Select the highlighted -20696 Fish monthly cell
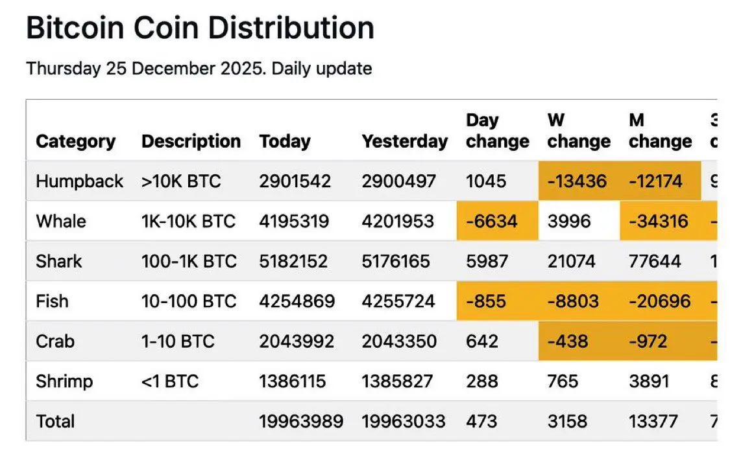Viewport: 730px width, 458px height. tap(660, 301)
